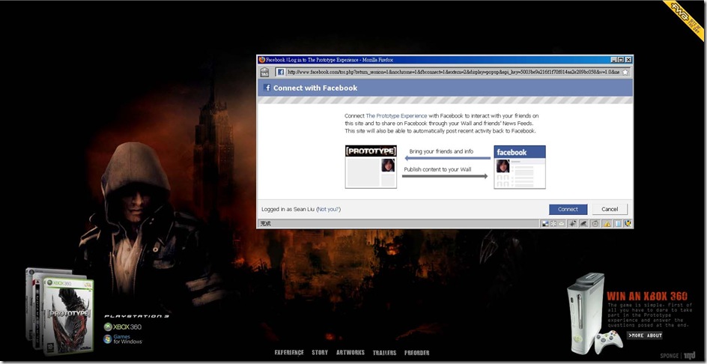Viewport: 707px width, 364px height.
Task: Click the SPONGE credit at bottom right
Action: coord(669,356)
